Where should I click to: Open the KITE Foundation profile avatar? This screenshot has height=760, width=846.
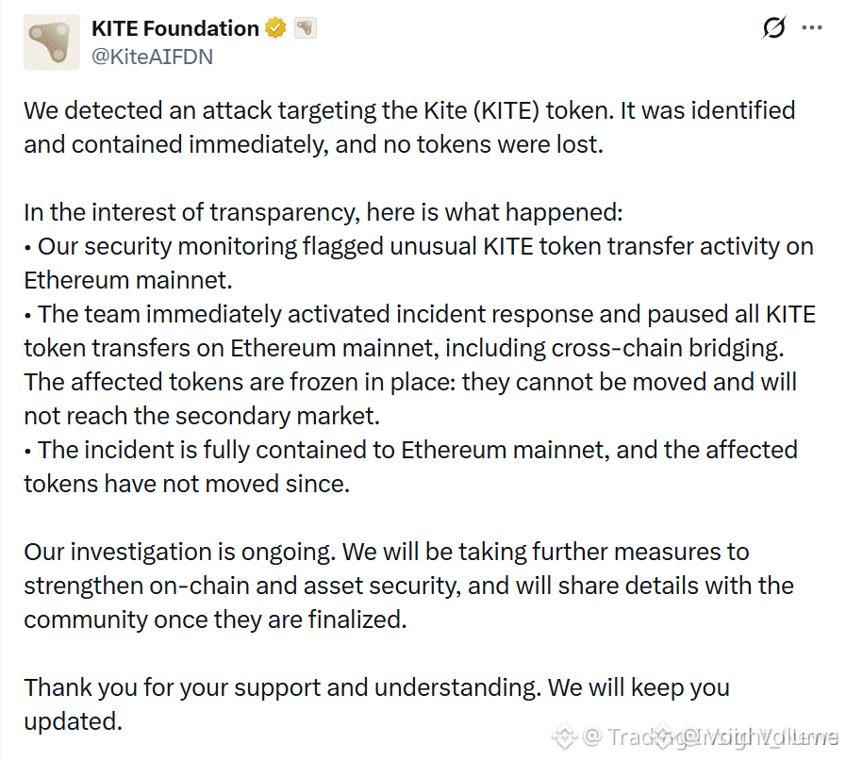52,42
